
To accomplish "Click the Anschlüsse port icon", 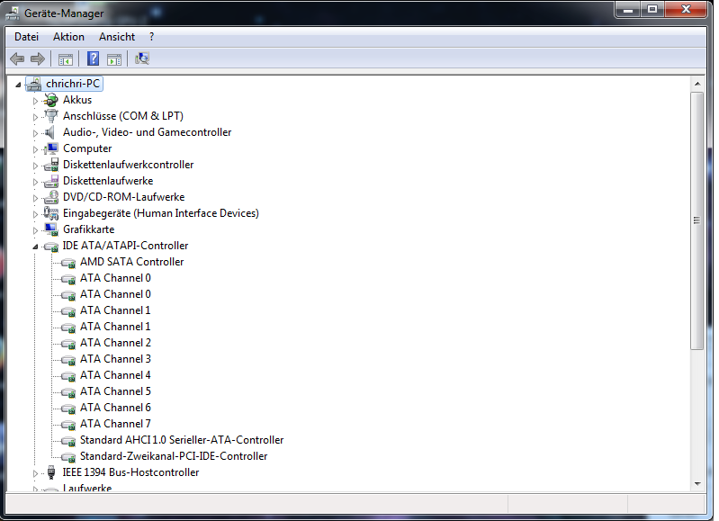I will 51,116.
